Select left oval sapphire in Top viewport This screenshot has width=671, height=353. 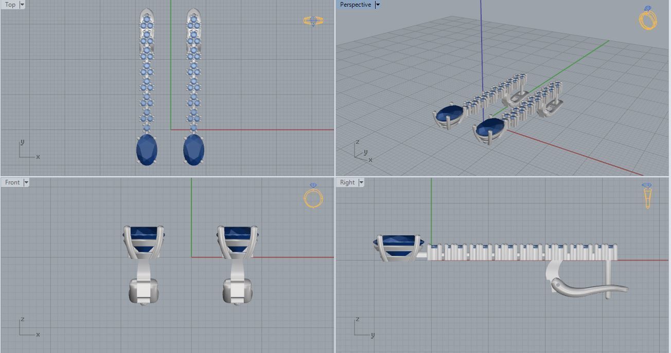pyautogui.click(x=147, y=150)
